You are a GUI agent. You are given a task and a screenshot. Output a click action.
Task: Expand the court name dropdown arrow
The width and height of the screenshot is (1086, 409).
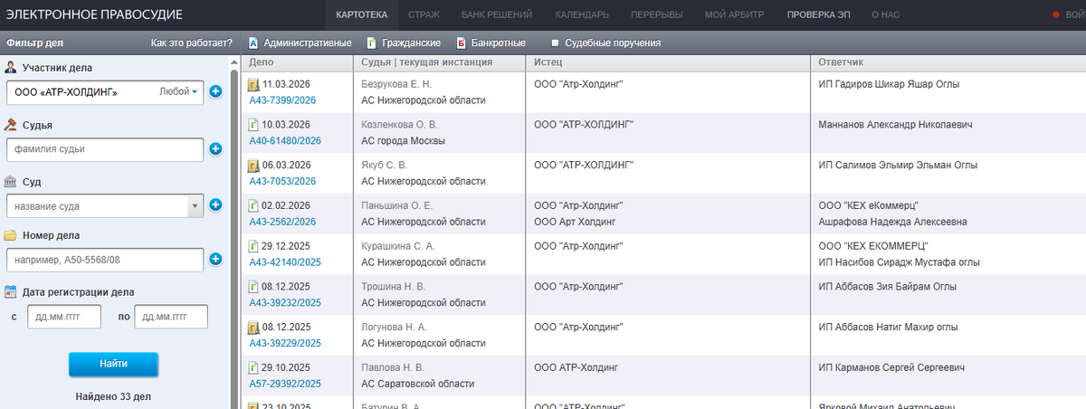click(x=195, y=205)
